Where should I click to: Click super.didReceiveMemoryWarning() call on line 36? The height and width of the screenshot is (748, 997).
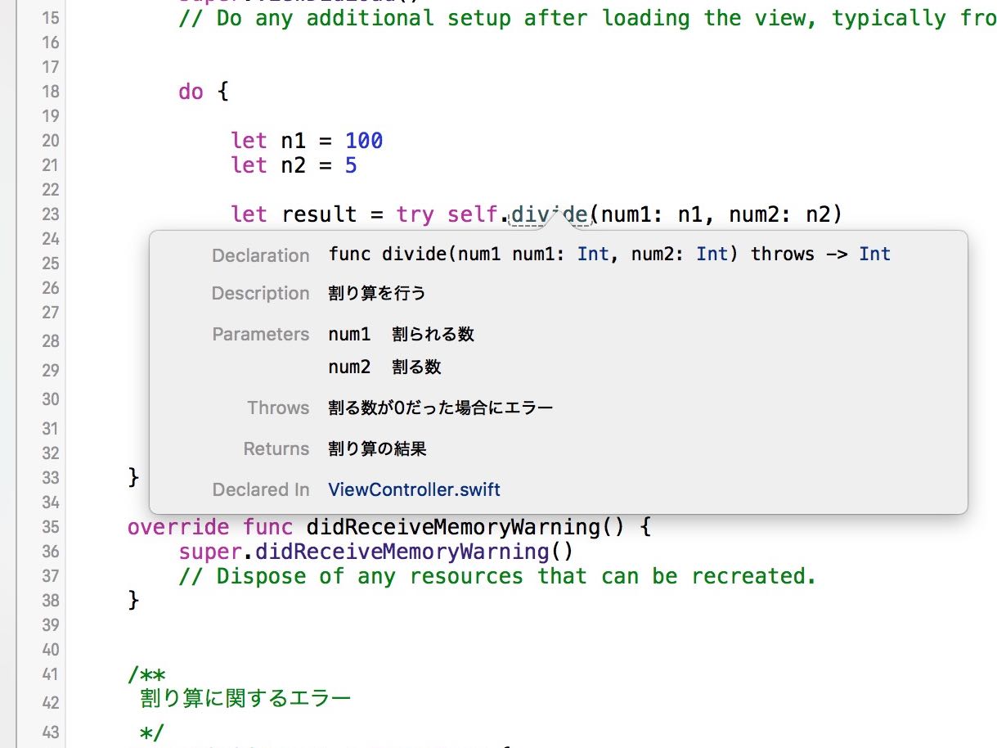376,551
